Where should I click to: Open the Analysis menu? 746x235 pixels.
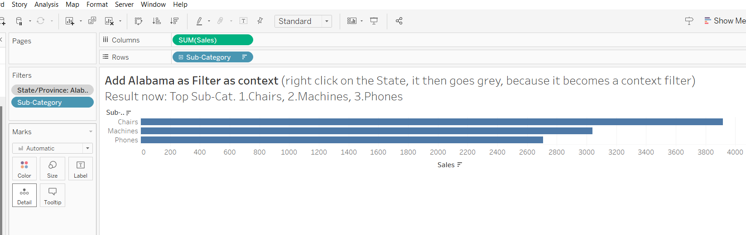(x=46, y=5)
